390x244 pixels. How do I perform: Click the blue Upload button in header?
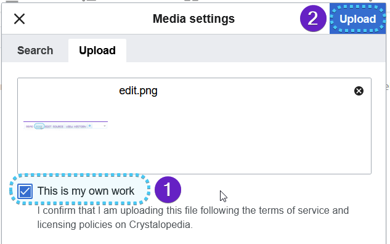[x=358, y=19]
